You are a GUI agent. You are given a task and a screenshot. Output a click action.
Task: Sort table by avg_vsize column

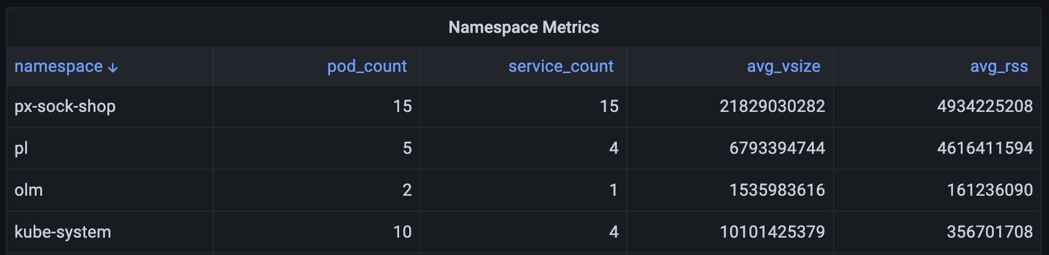point(783,66)
